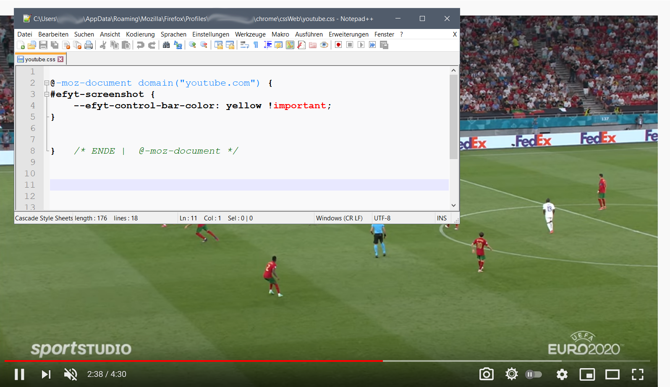The height and width of the screenshot is (387, 670).
Task: Open the Document Map panel
Action: pos(290,45)
